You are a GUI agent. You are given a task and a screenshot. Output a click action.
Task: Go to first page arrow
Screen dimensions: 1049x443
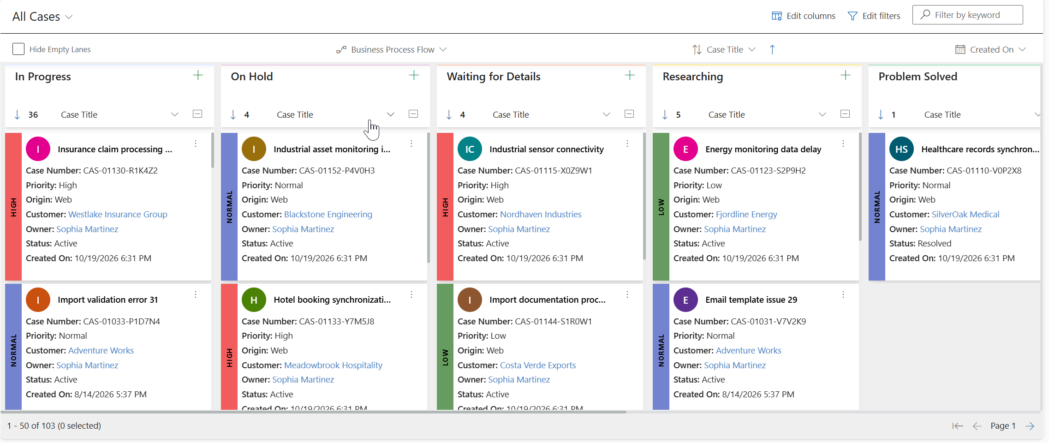coord(958,426)
